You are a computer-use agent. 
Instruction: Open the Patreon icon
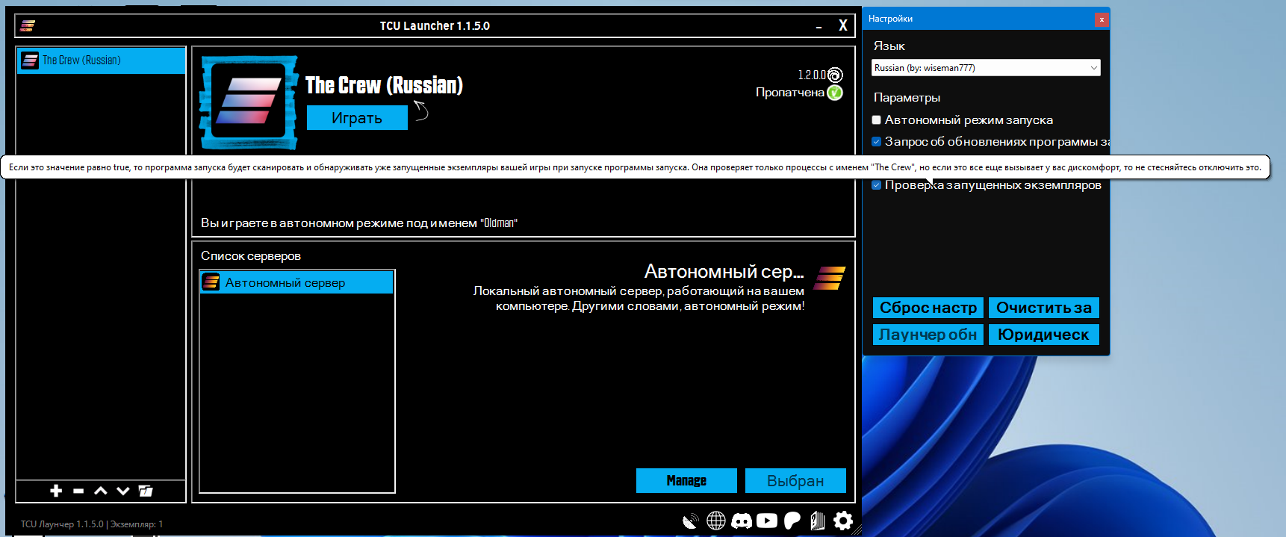[x=792, y=521]
